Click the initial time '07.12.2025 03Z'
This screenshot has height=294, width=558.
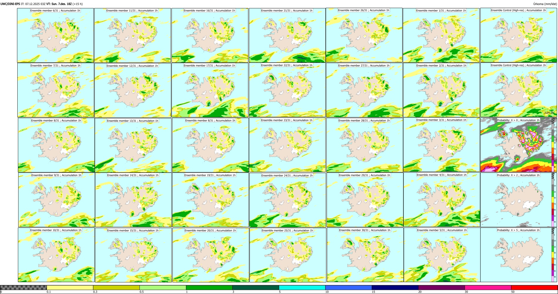point(35,4)
